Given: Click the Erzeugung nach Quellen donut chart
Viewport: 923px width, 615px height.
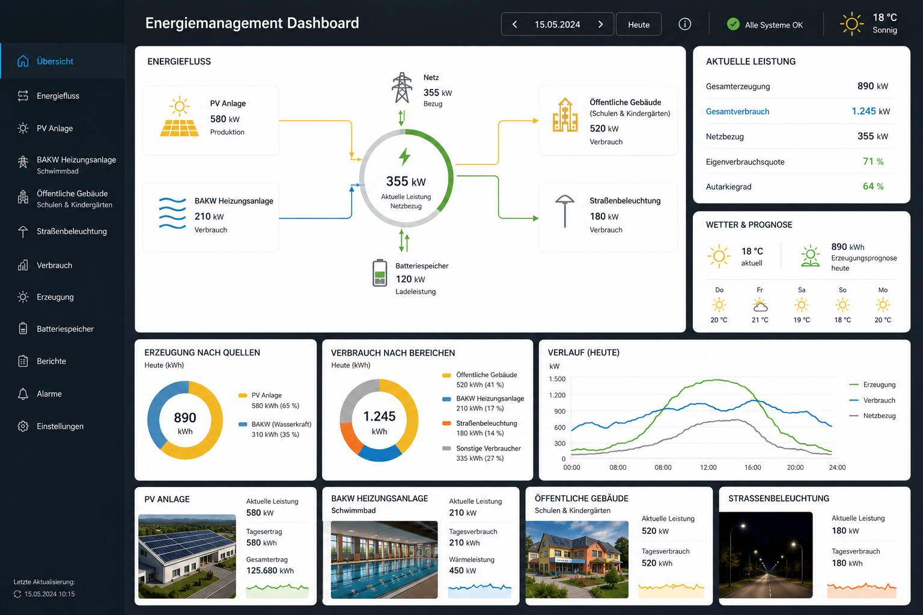Looking at the screenshot, I should point(185,420).
